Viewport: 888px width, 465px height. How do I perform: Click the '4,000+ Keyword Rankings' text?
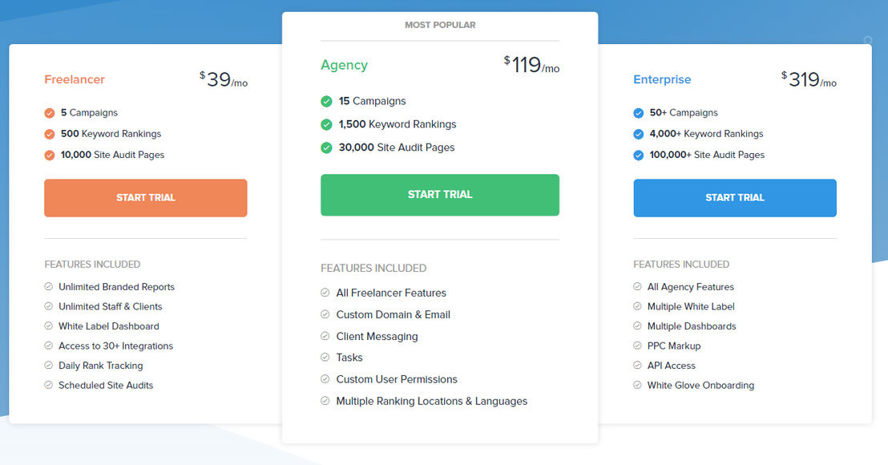pos(706,134)
